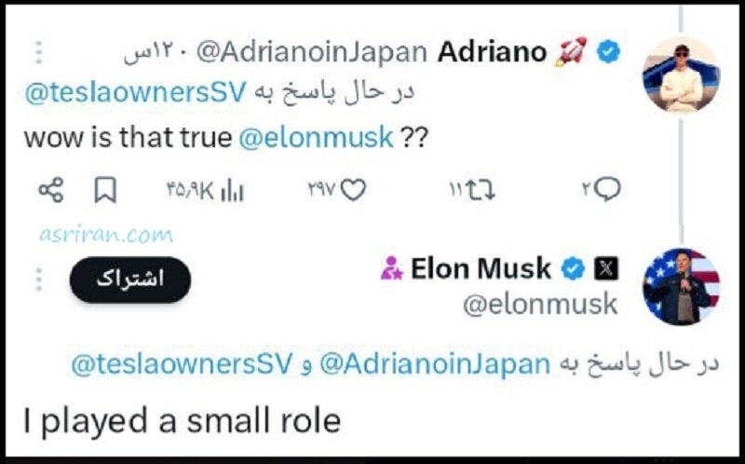Click the X affiliation badge beside Elon Musk

pyautogui.click(x=606, y=269)
